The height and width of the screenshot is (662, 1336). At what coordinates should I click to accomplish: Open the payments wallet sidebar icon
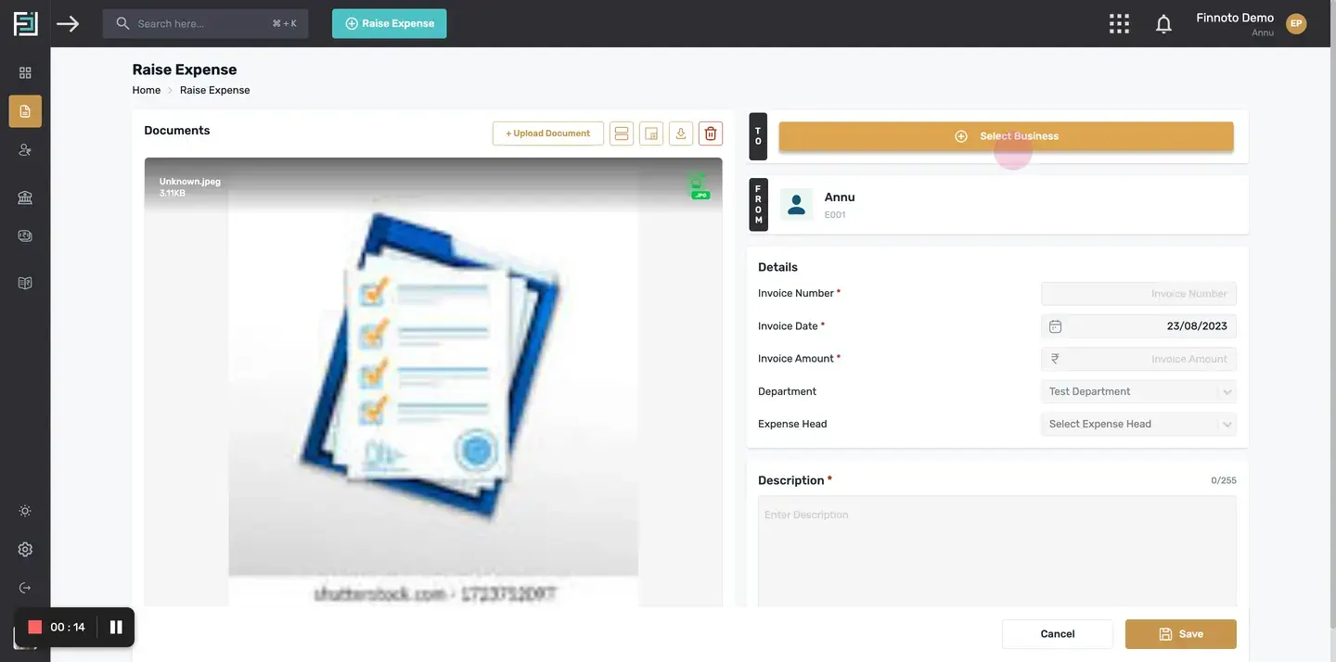pyautogui.click(x=25, y=236)
